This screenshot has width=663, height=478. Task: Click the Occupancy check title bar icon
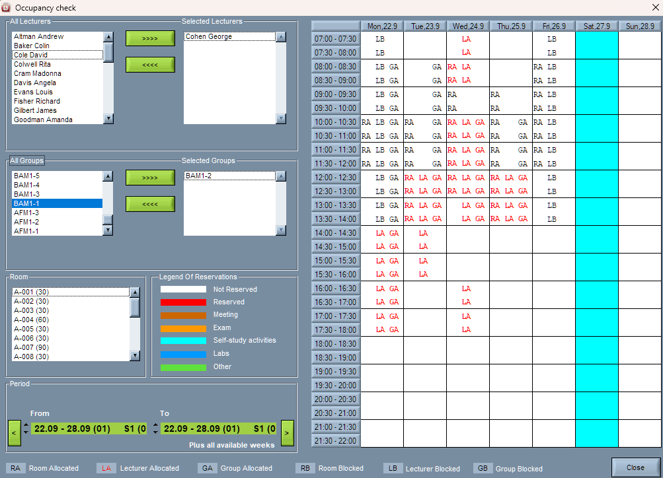6,7
